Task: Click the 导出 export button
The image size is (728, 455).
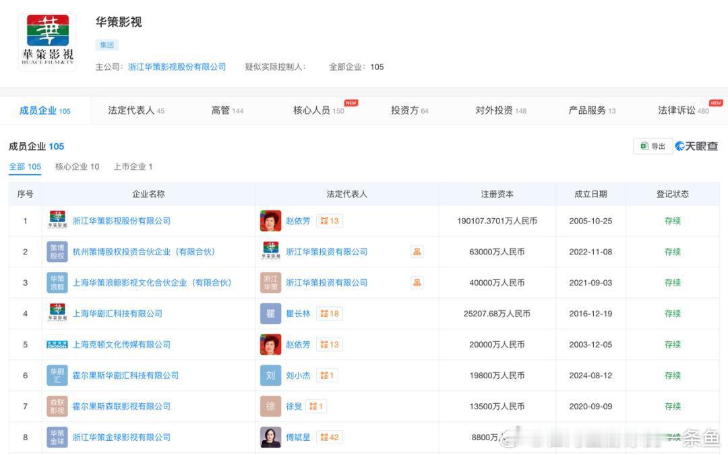Action: 653,146
